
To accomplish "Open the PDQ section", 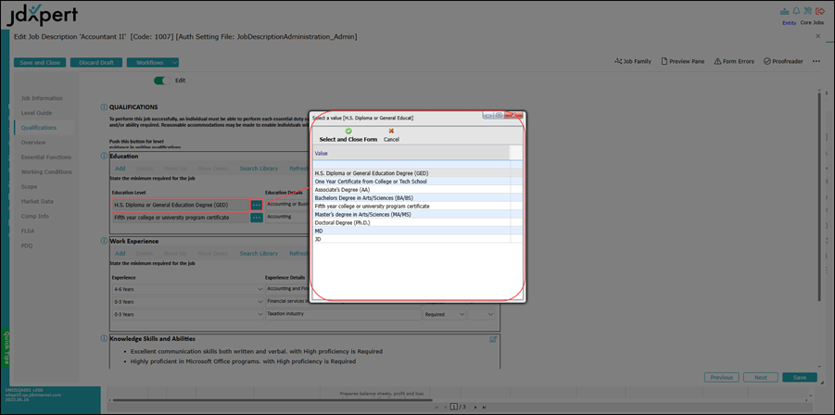I will [x=27, y=245].
